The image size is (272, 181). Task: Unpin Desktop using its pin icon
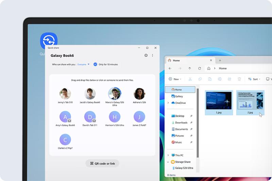coord(191,116)
